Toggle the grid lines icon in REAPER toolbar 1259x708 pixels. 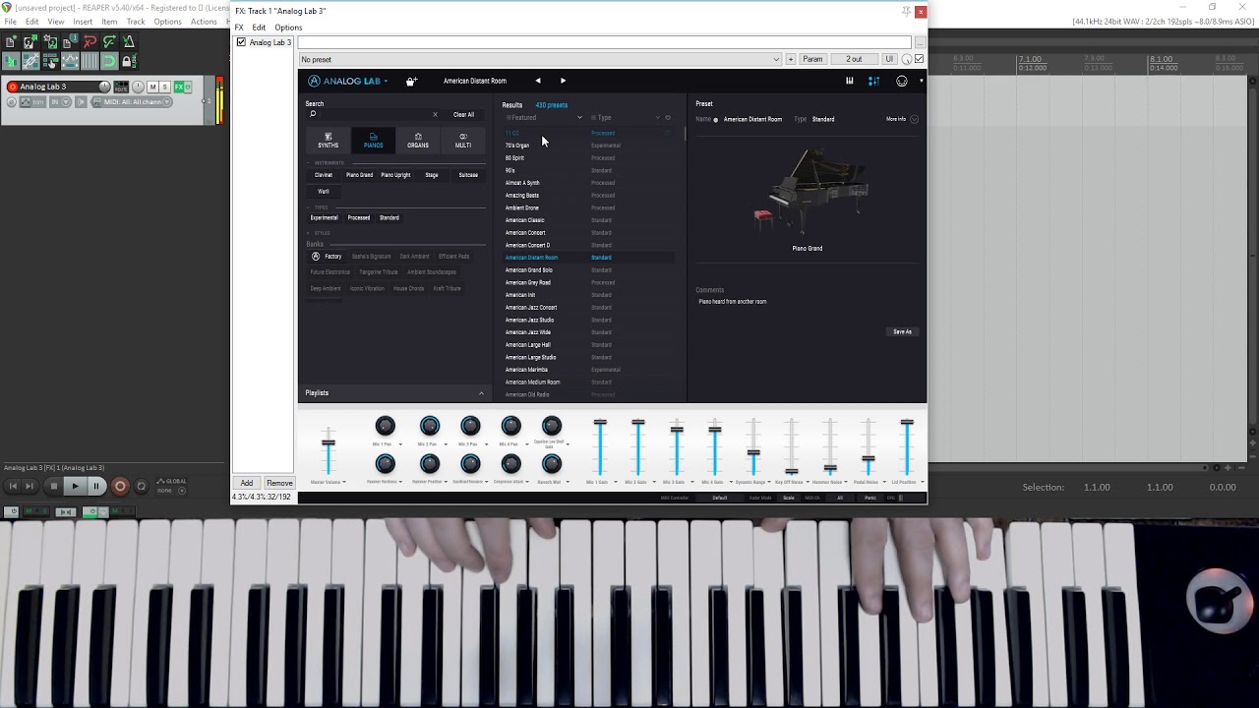[90, 61]
